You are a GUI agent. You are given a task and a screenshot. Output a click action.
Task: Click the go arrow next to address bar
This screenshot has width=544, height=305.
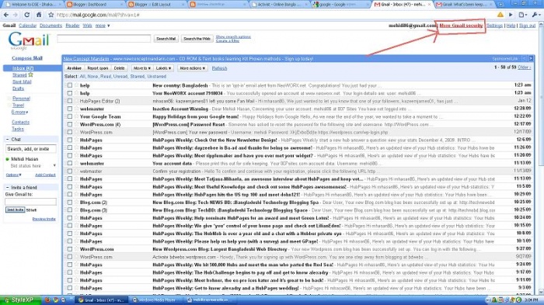[511, 15]
